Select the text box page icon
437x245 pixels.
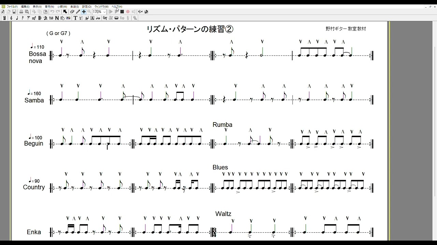pyautogui.click(x=81, y=18)
